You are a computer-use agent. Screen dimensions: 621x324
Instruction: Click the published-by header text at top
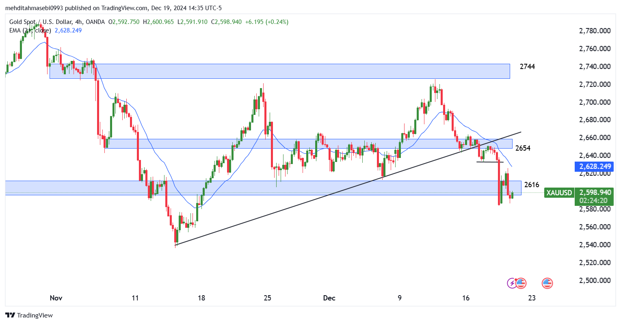coord(113,8)
